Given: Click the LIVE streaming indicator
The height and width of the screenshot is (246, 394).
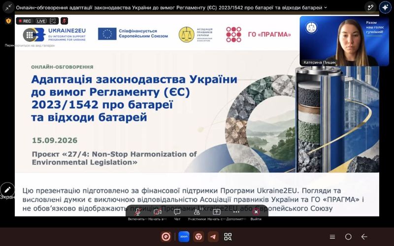Looking at the screenshot, I should [x=41, y=21].
